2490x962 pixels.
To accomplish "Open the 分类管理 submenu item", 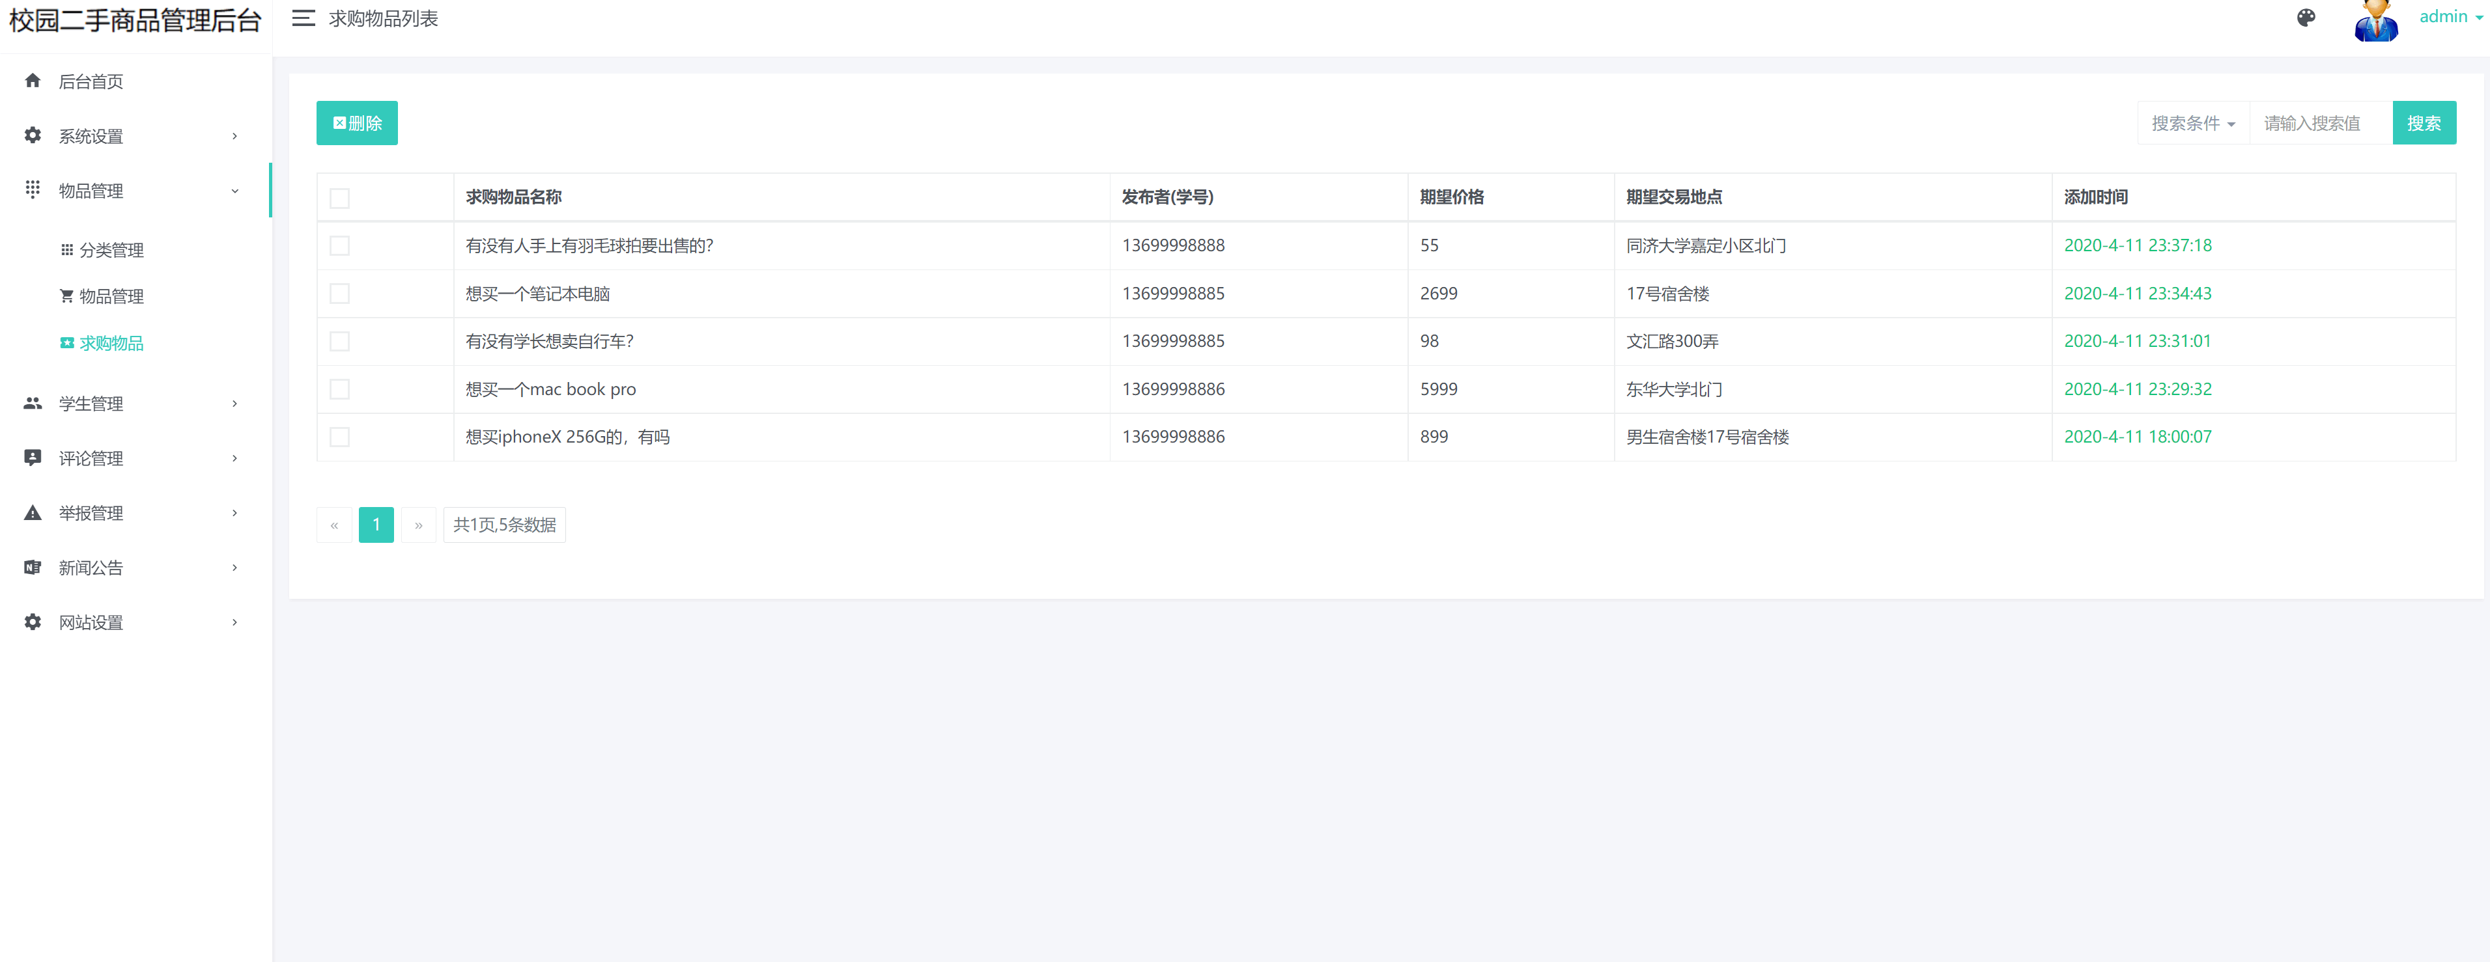I will pos(110,250).
